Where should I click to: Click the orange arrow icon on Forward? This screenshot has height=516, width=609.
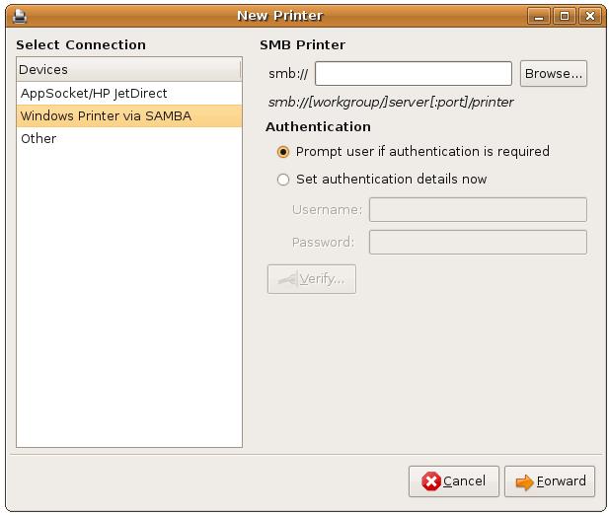click(x=524, y=481)
